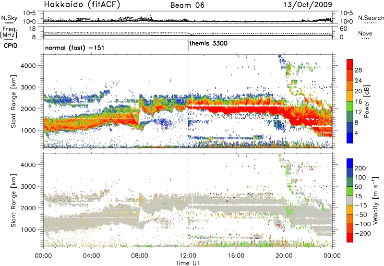This screenshot has height=266, width=384.
Task: Select the "Freq. [MHz]" axis label
Action: 9,33
